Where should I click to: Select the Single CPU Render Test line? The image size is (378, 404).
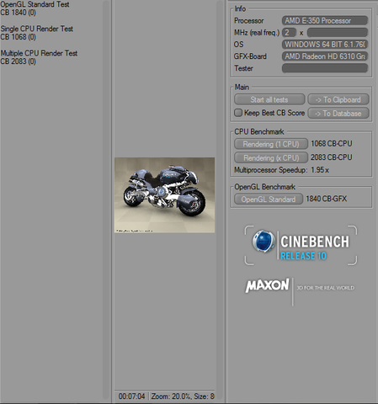[37, 29]
